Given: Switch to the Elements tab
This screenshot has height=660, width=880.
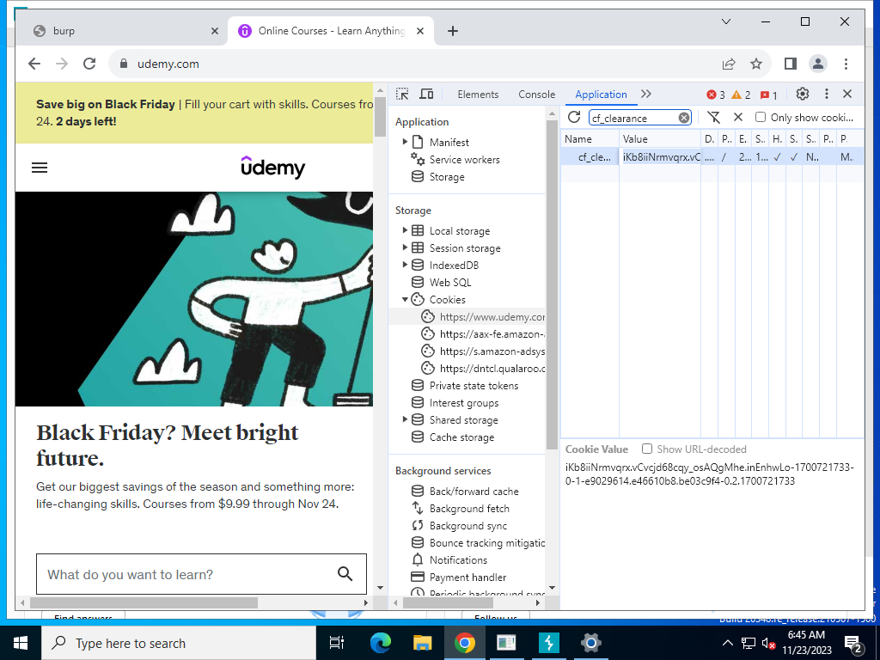Looking at the screenshot, I should 478,95.
